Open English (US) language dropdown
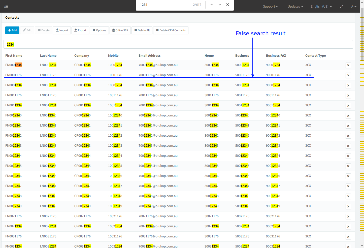 [x=321, y=7]
